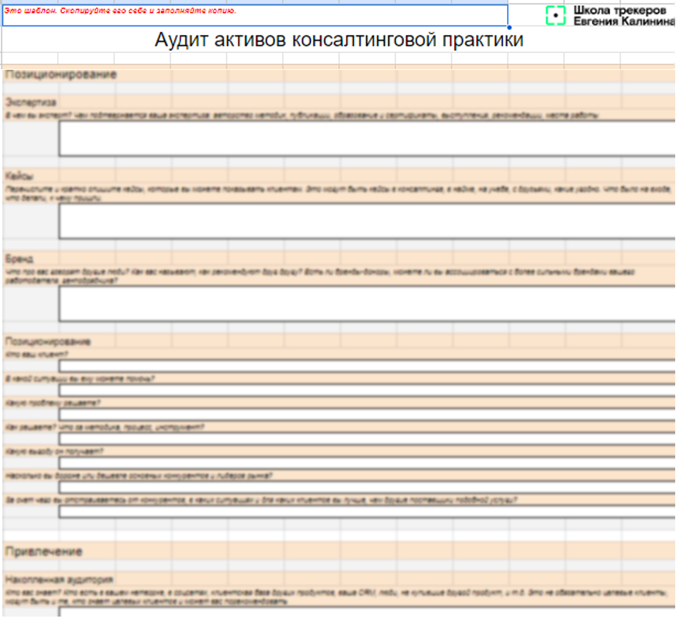Viewport: 678px width, 618px height.
Task: Click the question about price versus competitors
Action: tap(138, 475)
